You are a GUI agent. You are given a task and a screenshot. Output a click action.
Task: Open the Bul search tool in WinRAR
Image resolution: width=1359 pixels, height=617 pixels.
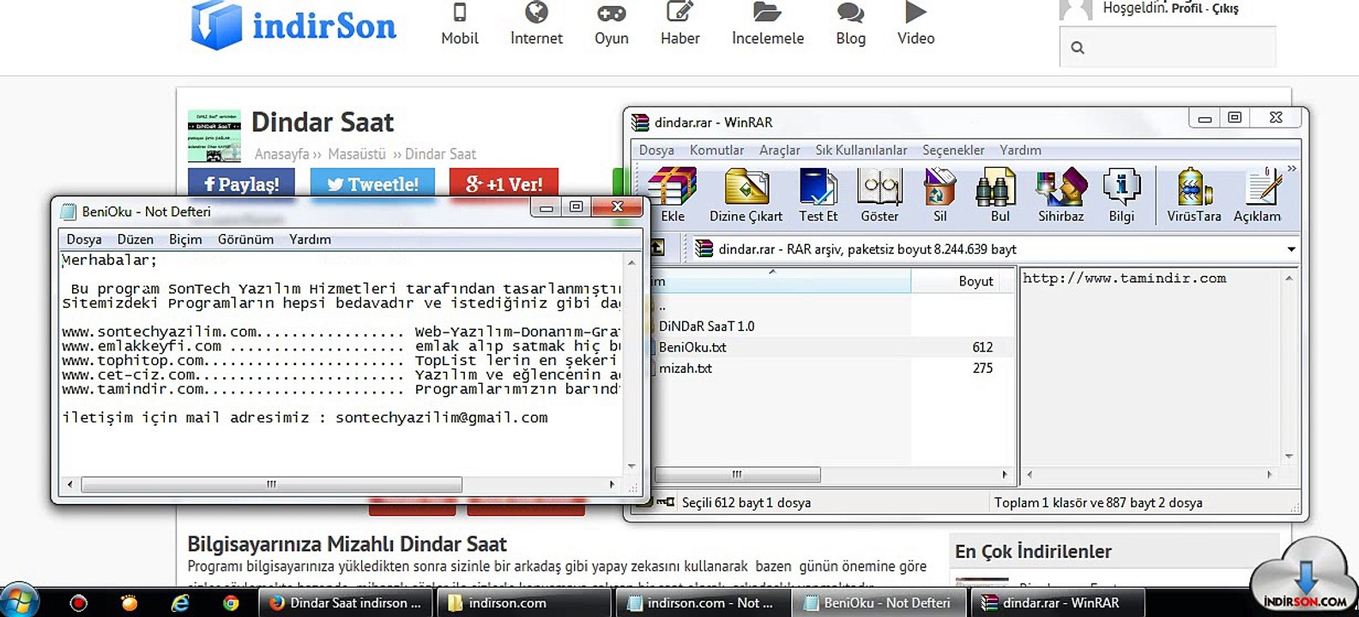pos(999,196)
